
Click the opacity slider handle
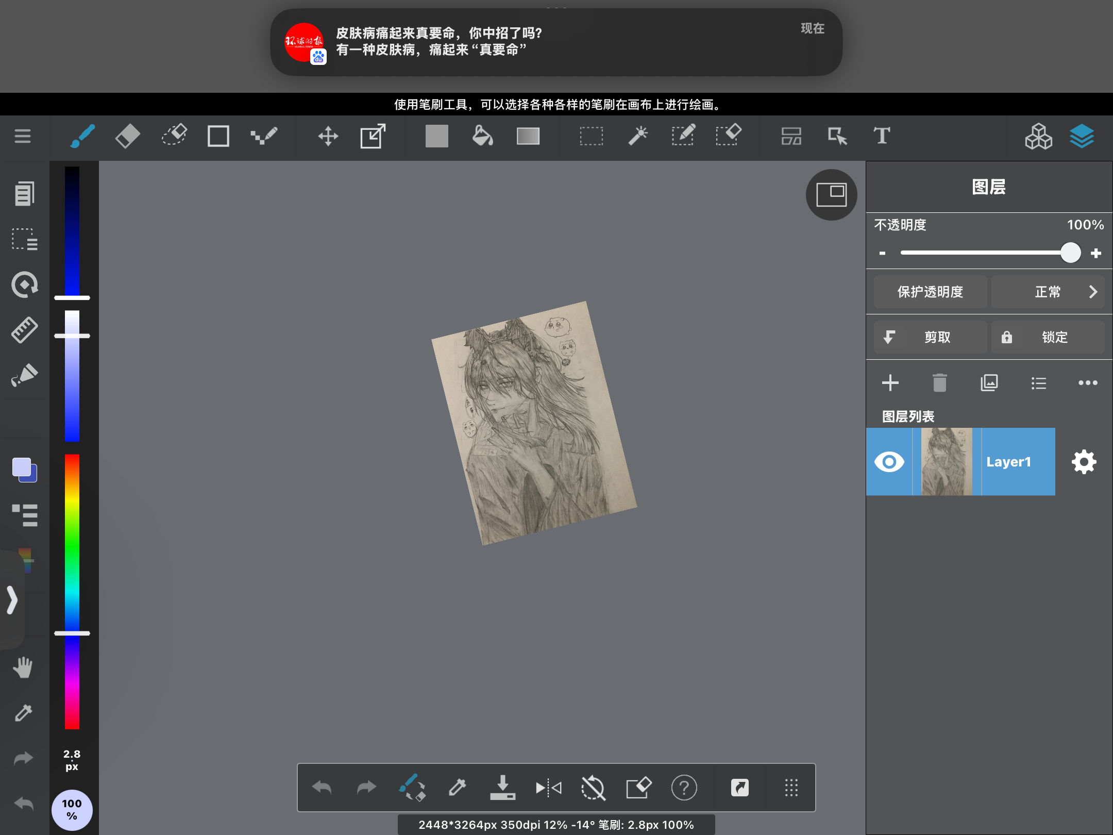[x=1070, y=253]
